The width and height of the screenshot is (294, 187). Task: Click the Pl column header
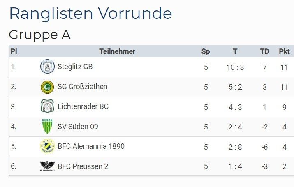click(14, 51)
